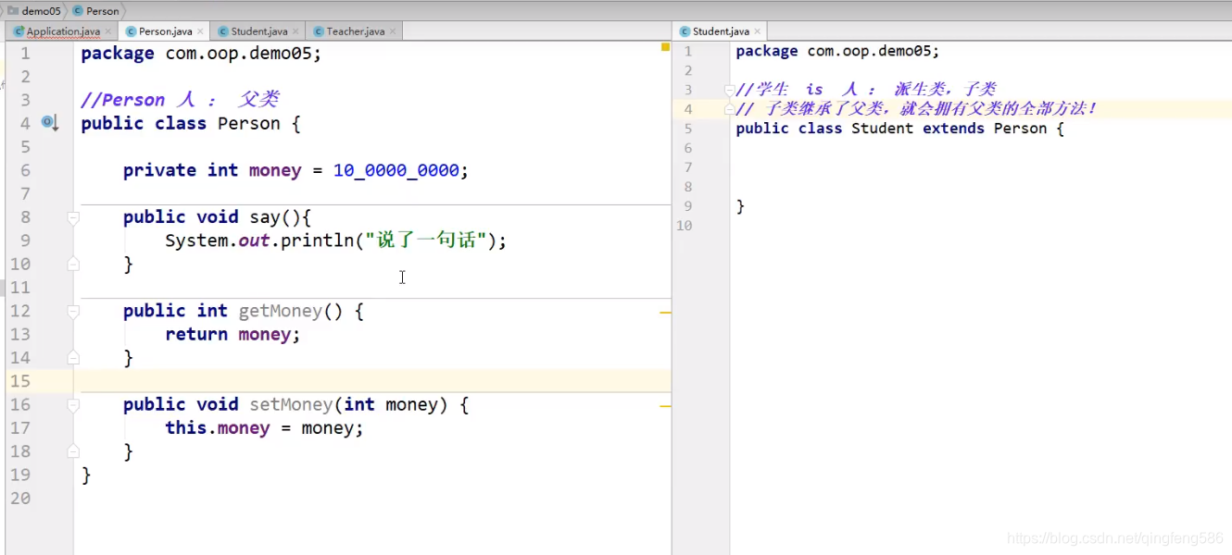Jump to getMoney warning stripe mark
The height and width of the screenshot is (555, 1232).
[665, 314]
